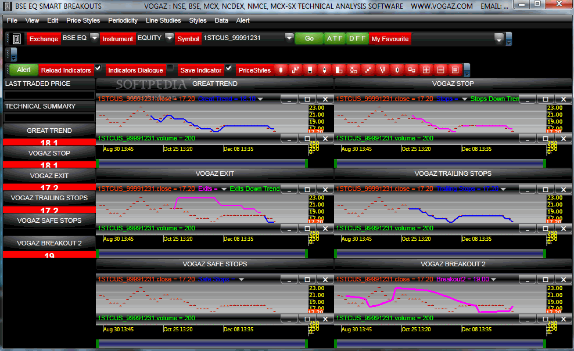Click the Indicators Dialogue button
The height and width of the screenshot is (351, 574).
(135, 70)
